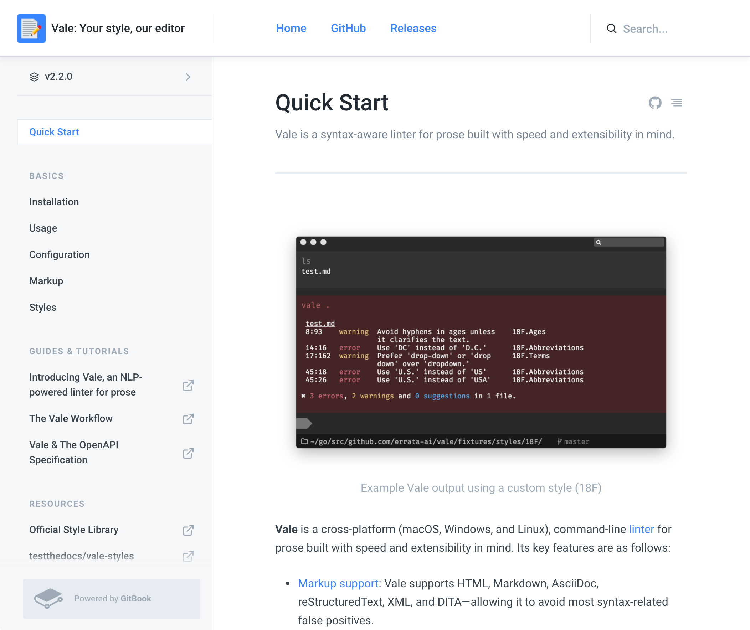This screenshot has height=630, width=750.
Task: Open external link icon for Introducing Vale
Action: click(188, 385)
